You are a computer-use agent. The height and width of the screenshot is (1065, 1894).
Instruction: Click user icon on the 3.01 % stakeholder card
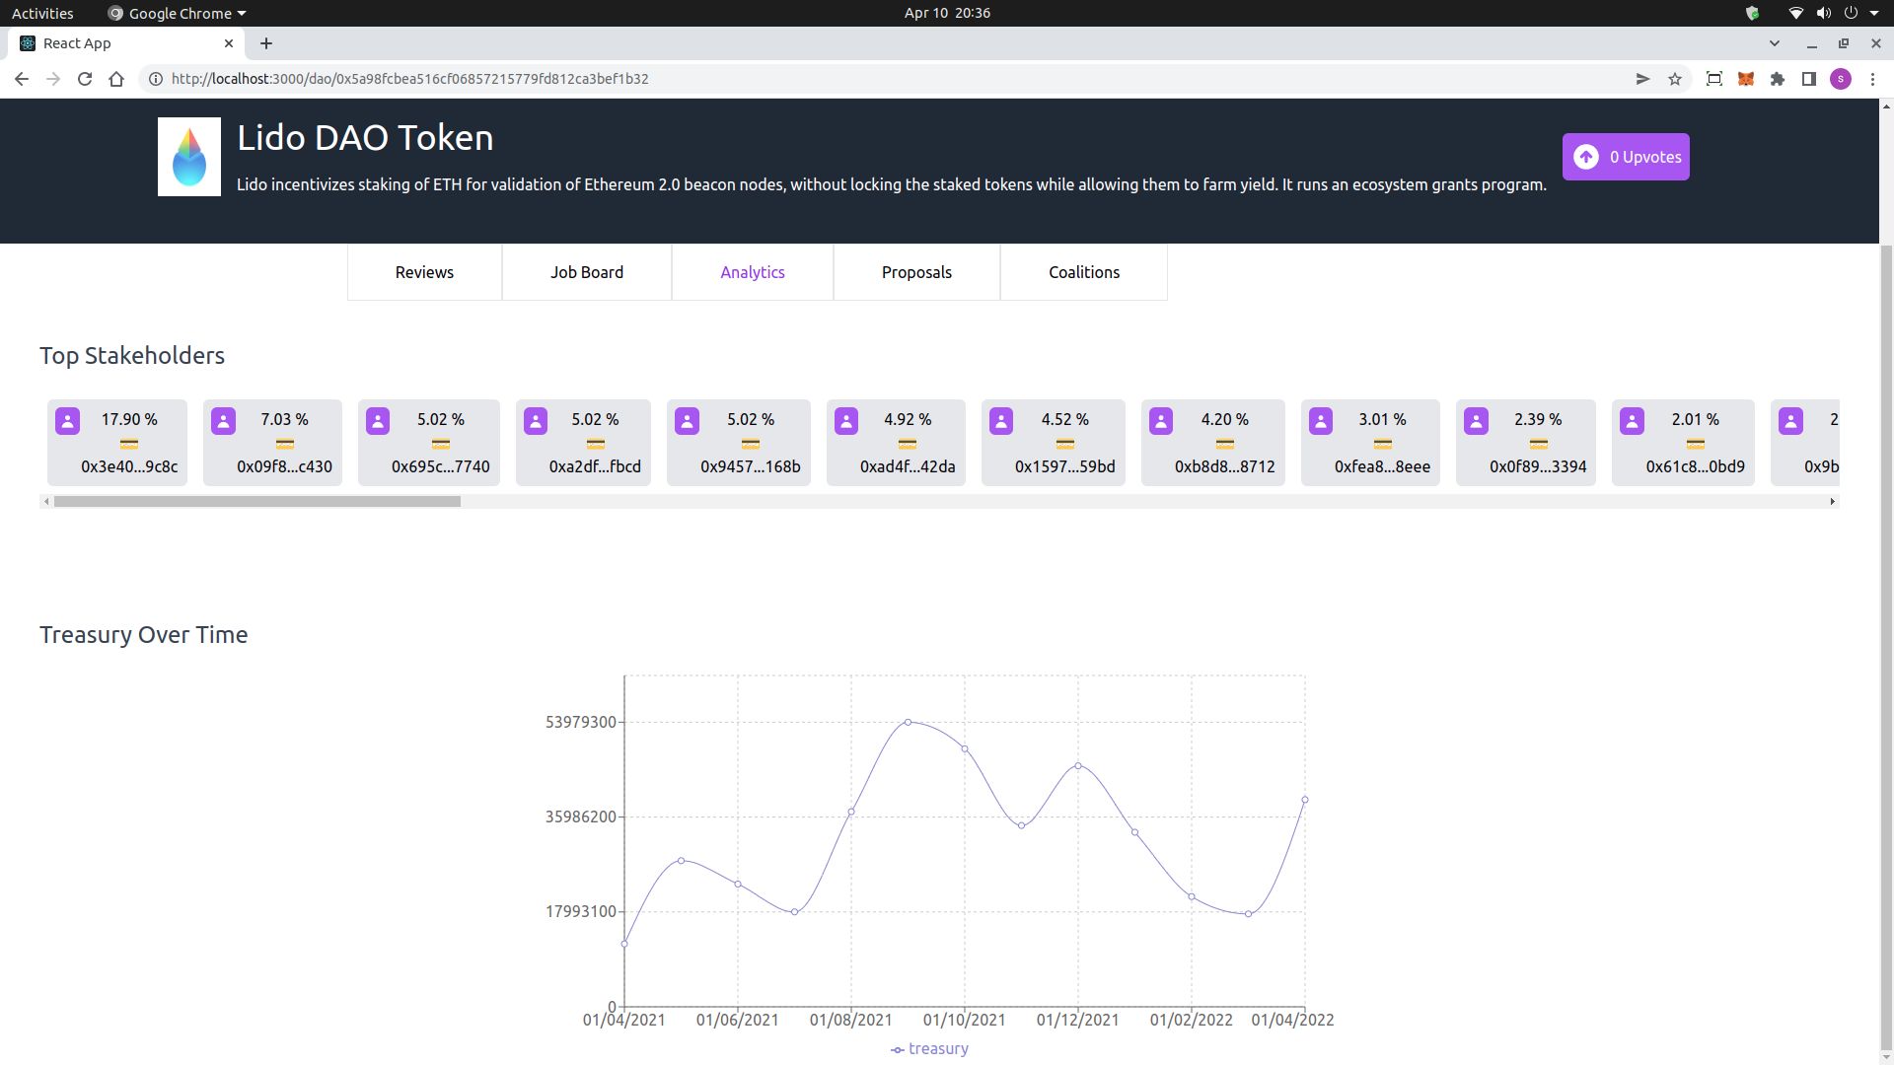click(1321, 421)
